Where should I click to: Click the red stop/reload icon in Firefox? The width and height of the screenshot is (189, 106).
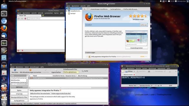[x=25, y=19]
